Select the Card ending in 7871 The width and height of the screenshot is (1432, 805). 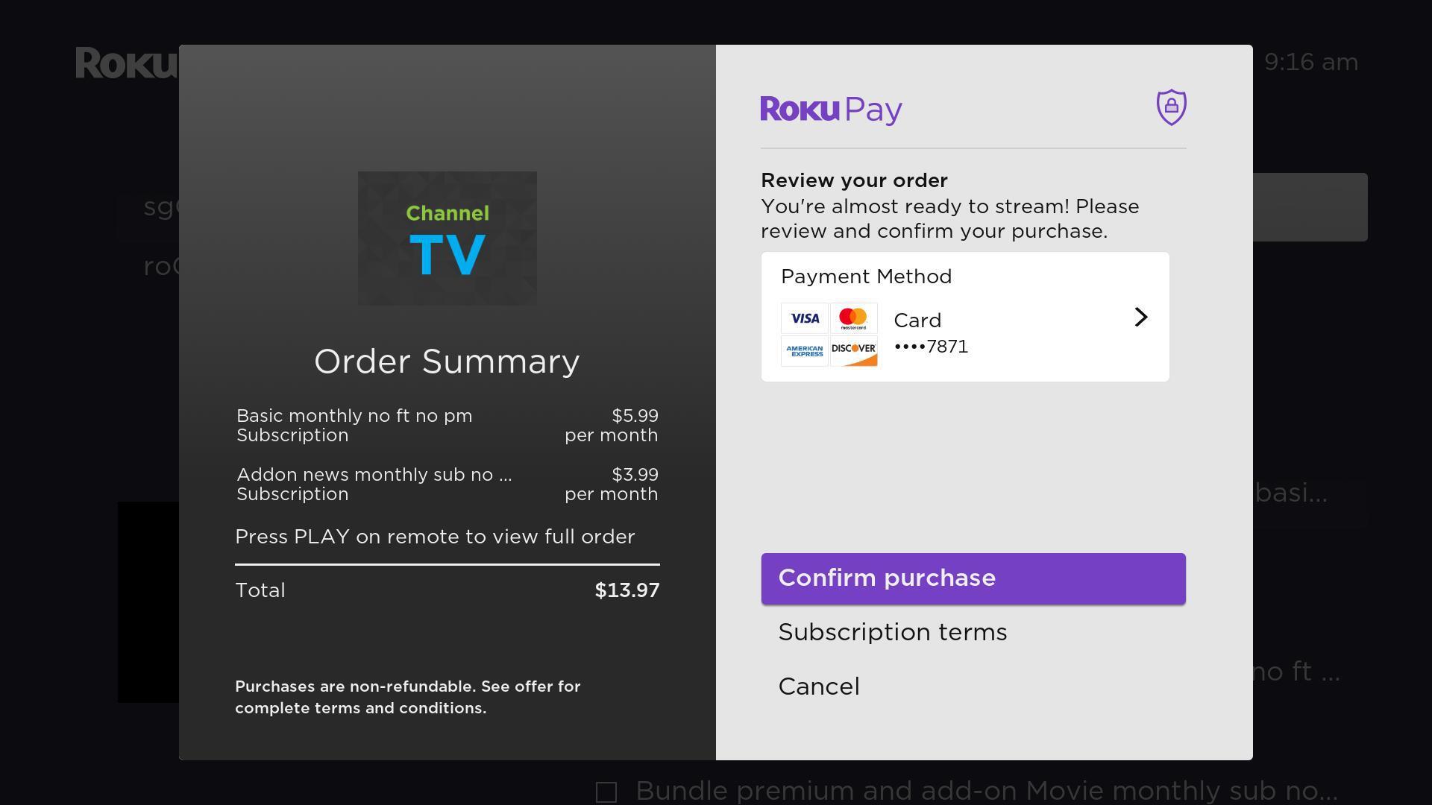[x=930, y=332]
